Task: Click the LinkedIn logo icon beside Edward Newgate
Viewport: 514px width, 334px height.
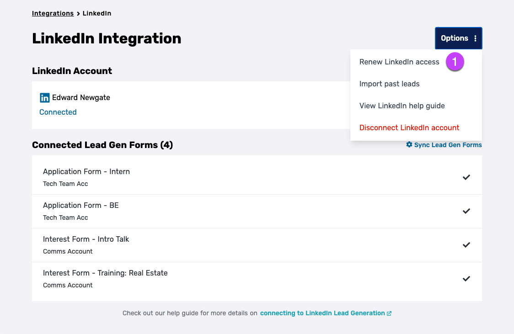Action: click(x=44, y=97)
